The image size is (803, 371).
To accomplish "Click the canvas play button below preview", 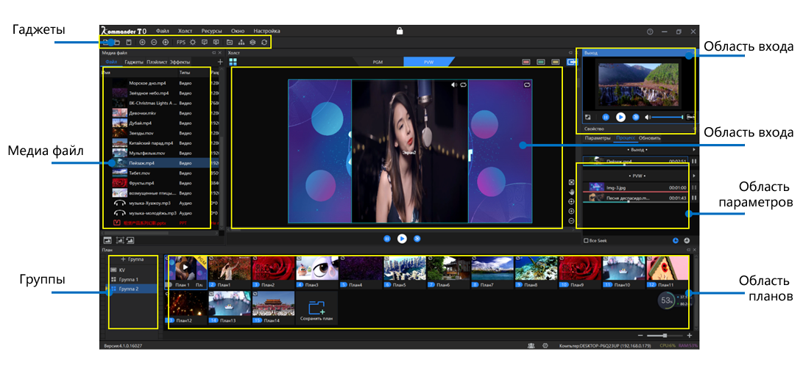I will pos(403,238).
